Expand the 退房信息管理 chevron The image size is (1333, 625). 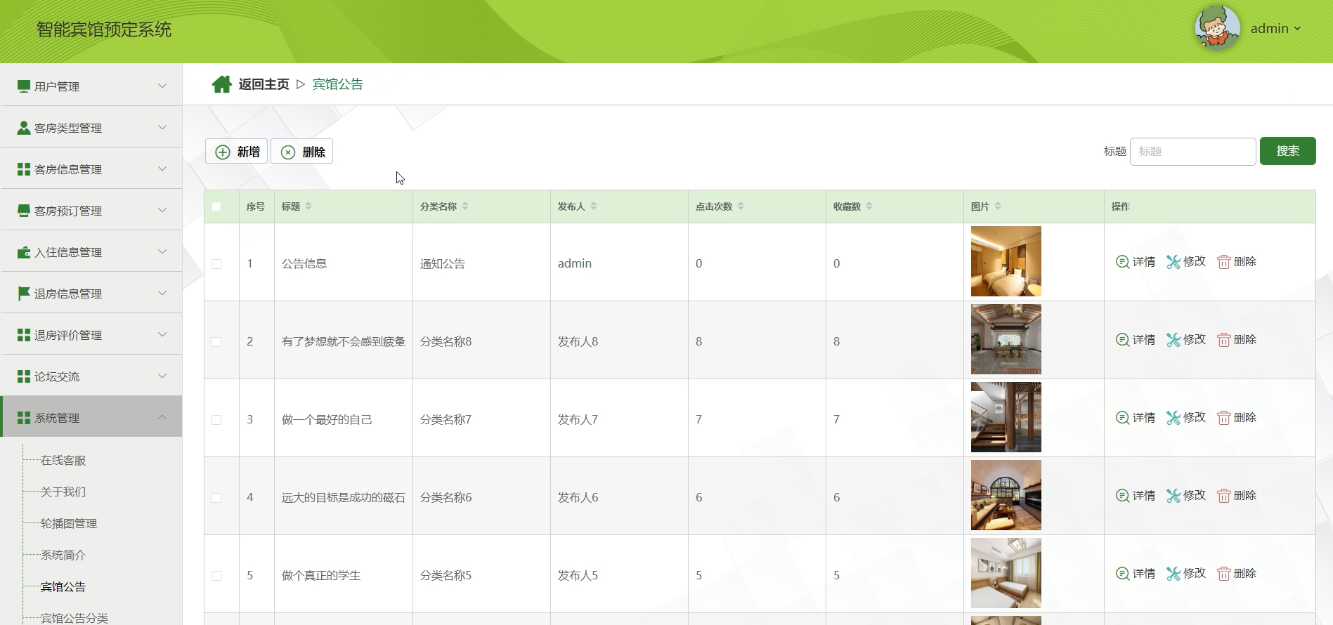(162, 293)
